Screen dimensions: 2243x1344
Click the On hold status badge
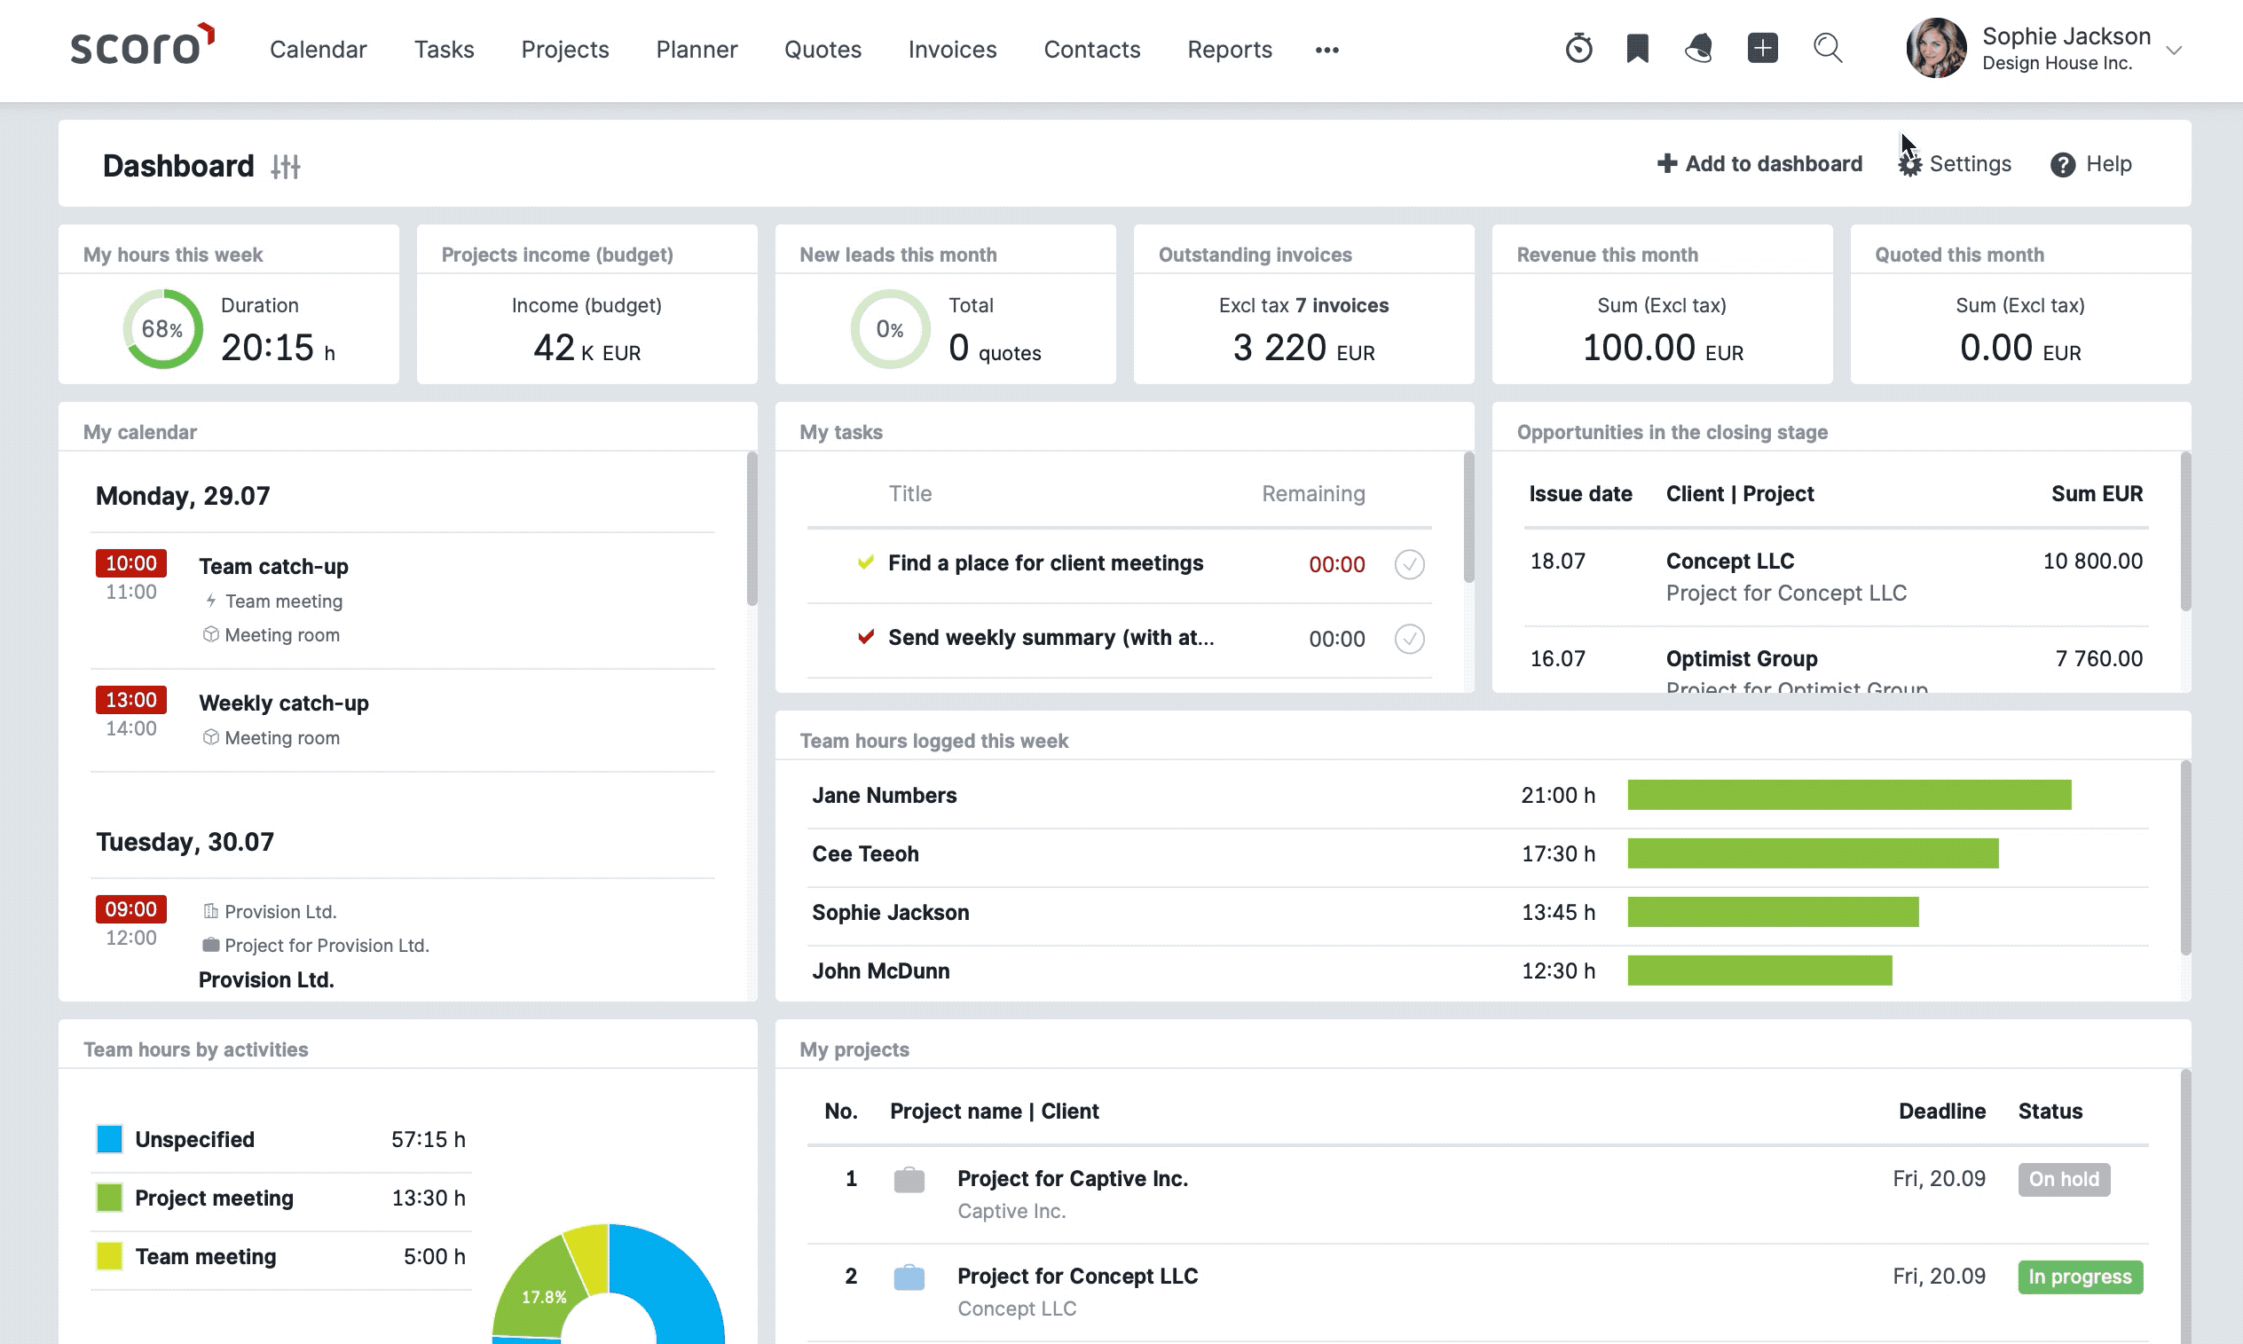point(2064,1179)
